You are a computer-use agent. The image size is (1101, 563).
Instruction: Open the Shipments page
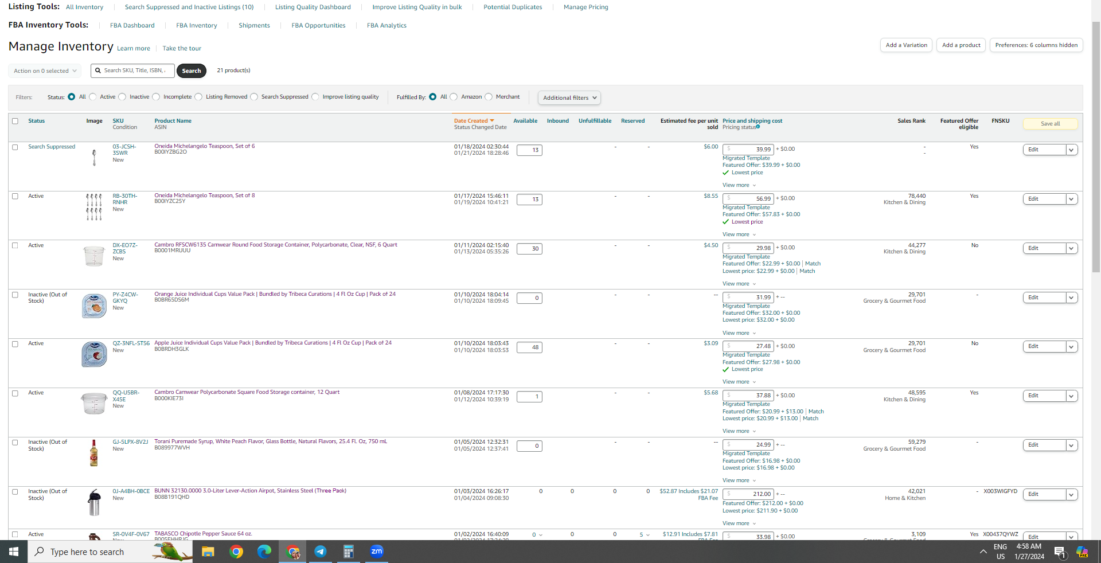pos(255,26)
